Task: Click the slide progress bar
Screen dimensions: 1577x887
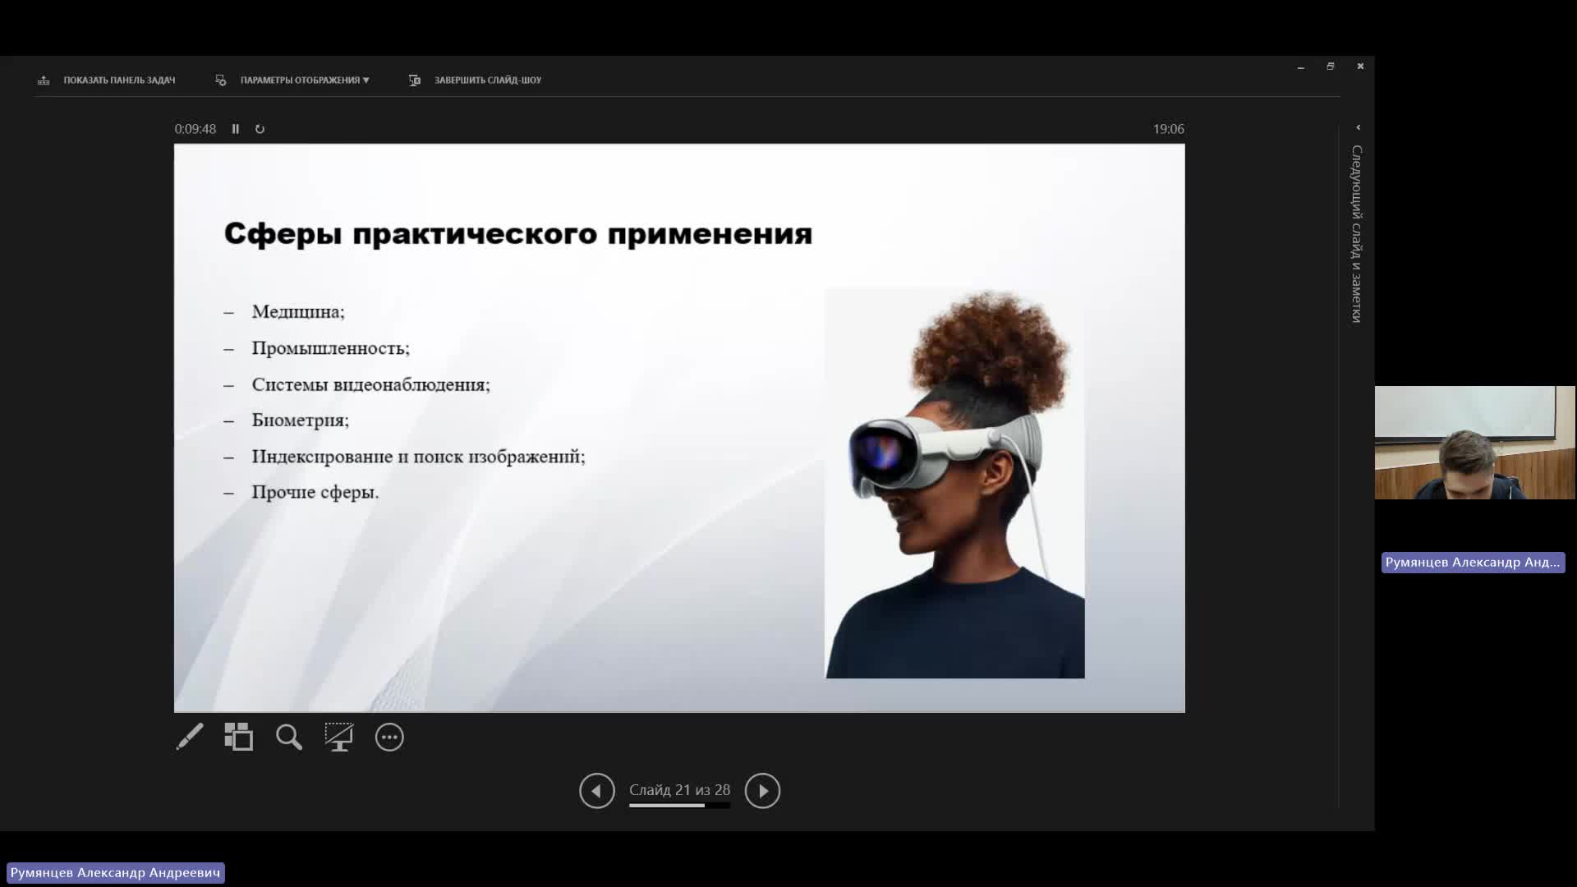Action: click(679, 806)
